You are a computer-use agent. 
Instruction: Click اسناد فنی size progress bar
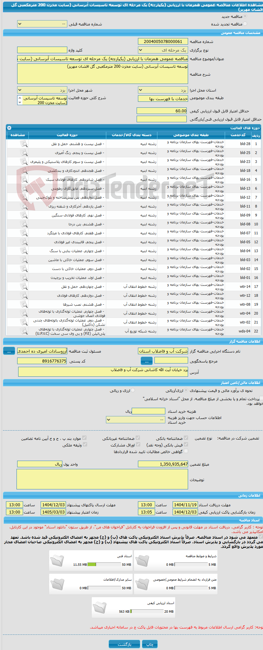pos(104,564)
